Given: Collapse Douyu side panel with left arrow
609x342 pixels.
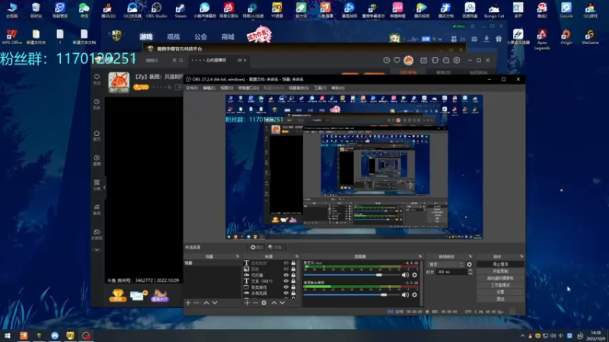Looking at the screenshot, I should click(x=104, y=188).
